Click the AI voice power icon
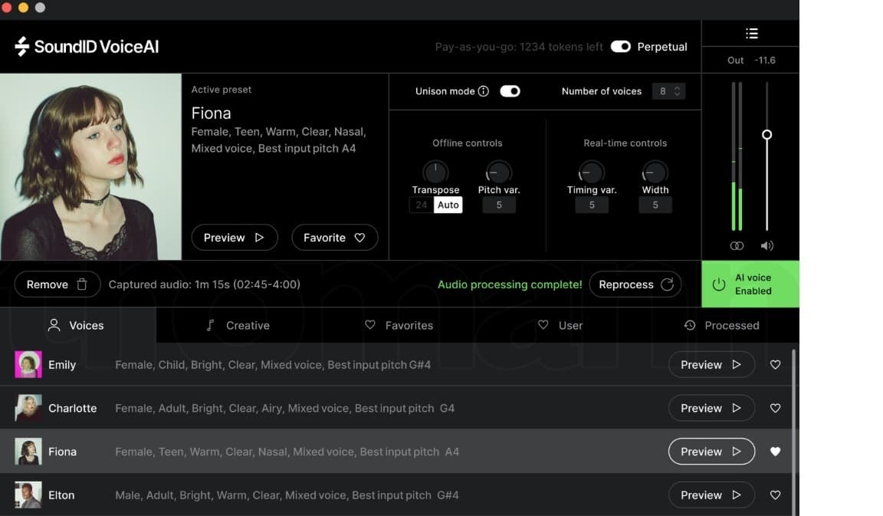The height and width of the screenshot is (516, 883). click(718, 284)
